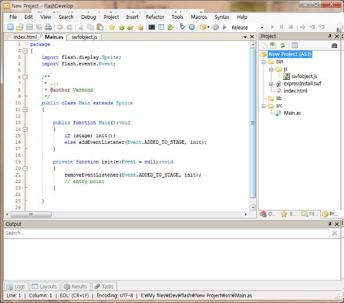Switch to the swfobject.js editor tab
This screenshot has width=344, height=303.
click(84, 37)
